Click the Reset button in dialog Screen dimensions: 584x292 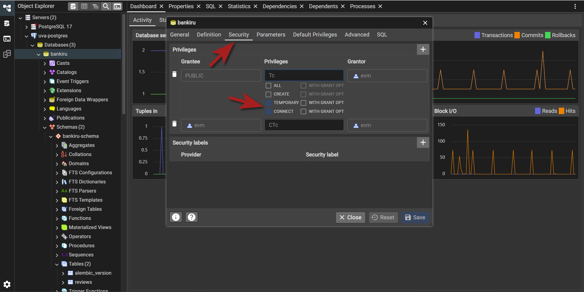[x=383, y=217]
